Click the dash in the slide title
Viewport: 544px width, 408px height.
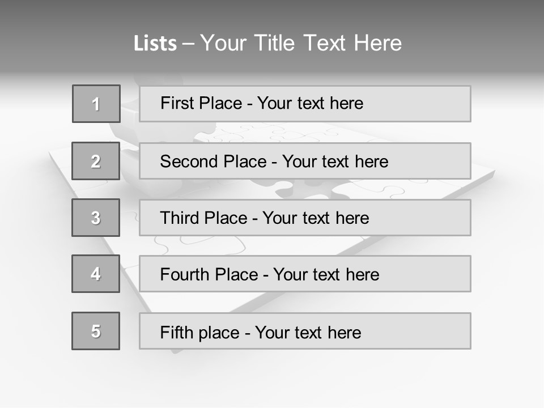click(189, 43)
